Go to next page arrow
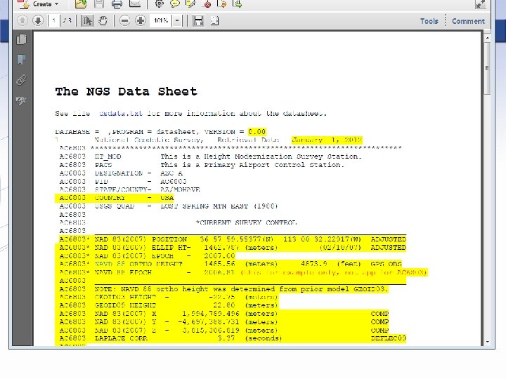This screenshot has height=379, width=506. 38,20
